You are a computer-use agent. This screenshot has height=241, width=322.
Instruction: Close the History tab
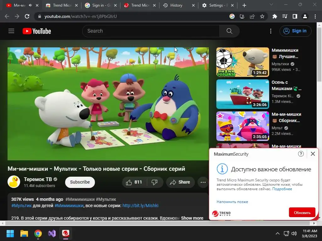193,5
